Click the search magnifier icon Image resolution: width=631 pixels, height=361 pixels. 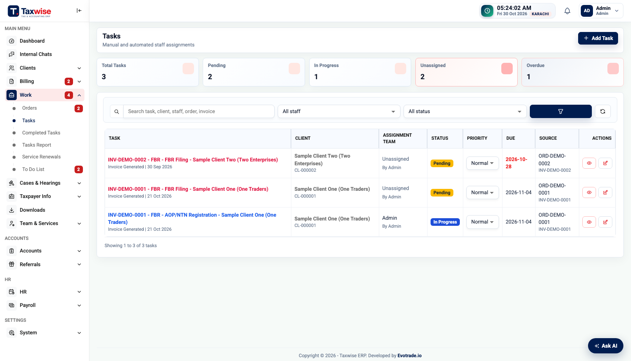coord(117,112)
